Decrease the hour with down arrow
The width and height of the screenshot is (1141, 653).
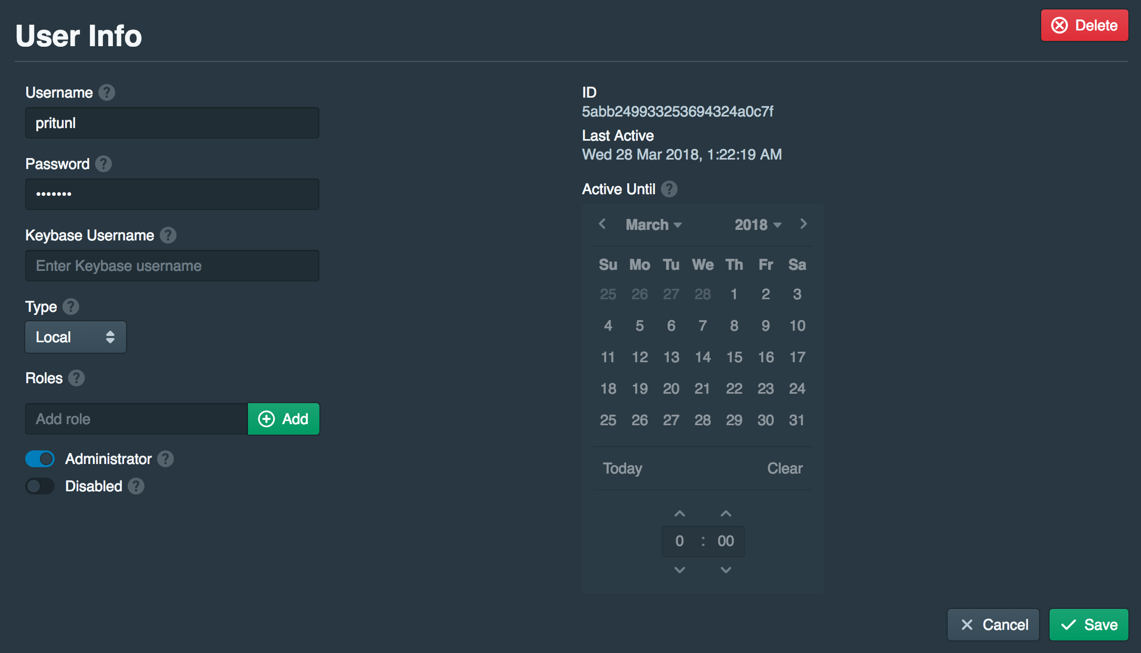point(680,570)
